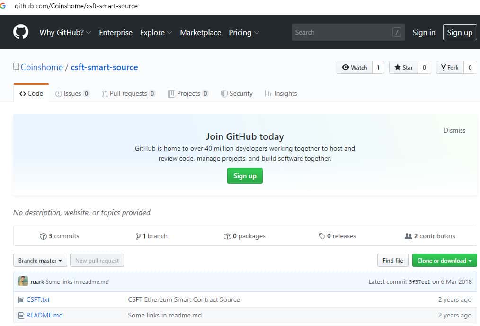Expand the Explore dropdown menu
The height and width of the screenshot is (326, 480).
(156, 33)
